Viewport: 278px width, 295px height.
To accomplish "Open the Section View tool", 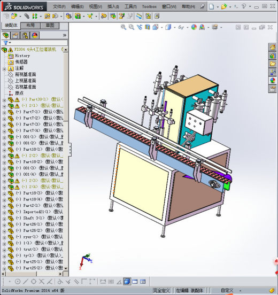I will point(148,27).
